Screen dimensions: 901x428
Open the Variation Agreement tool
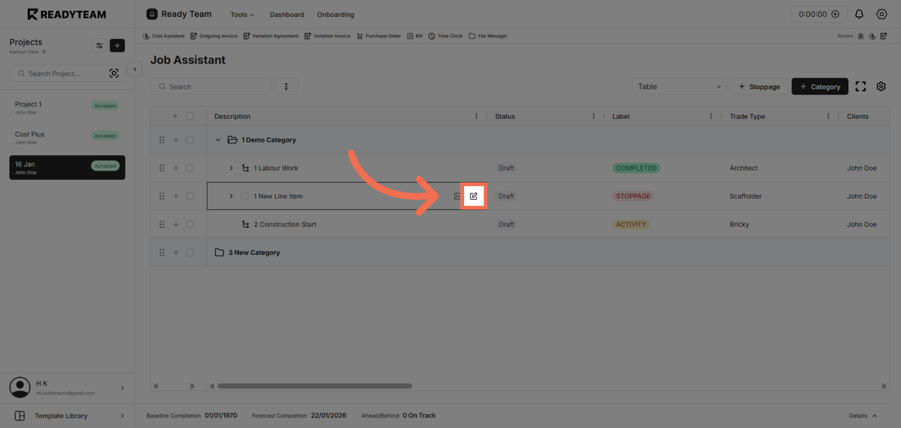pos(271,36)
